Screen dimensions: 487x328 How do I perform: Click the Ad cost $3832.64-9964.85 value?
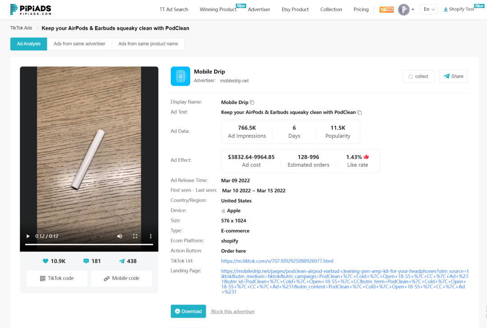(x=251, y=157)
